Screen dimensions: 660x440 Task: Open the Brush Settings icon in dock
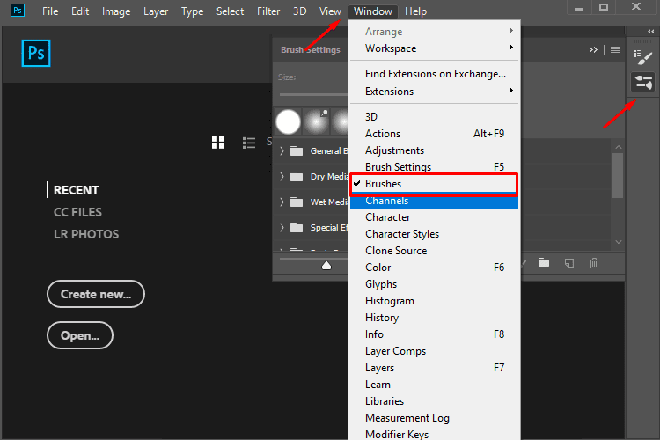643,83
